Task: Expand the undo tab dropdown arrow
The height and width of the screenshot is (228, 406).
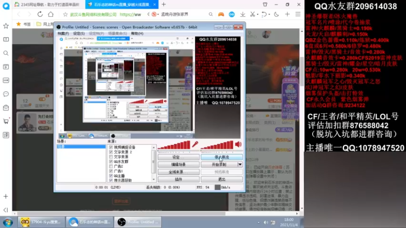Action: 269,15
